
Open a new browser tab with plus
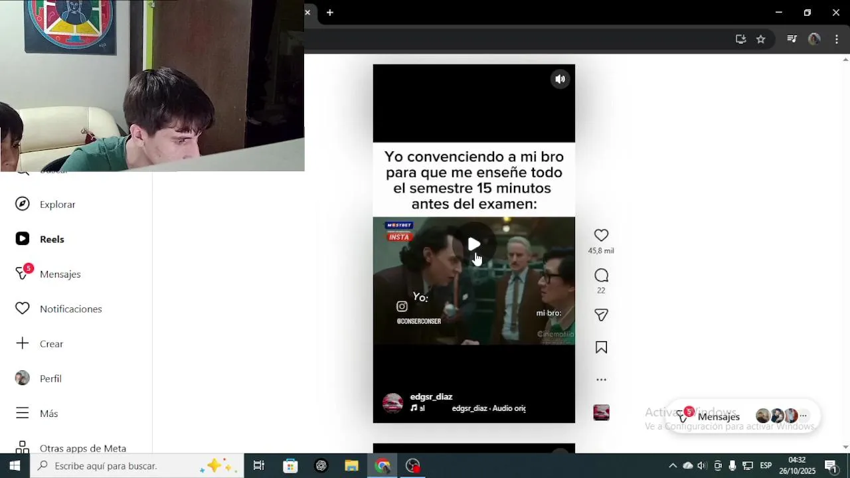[330, 13]
